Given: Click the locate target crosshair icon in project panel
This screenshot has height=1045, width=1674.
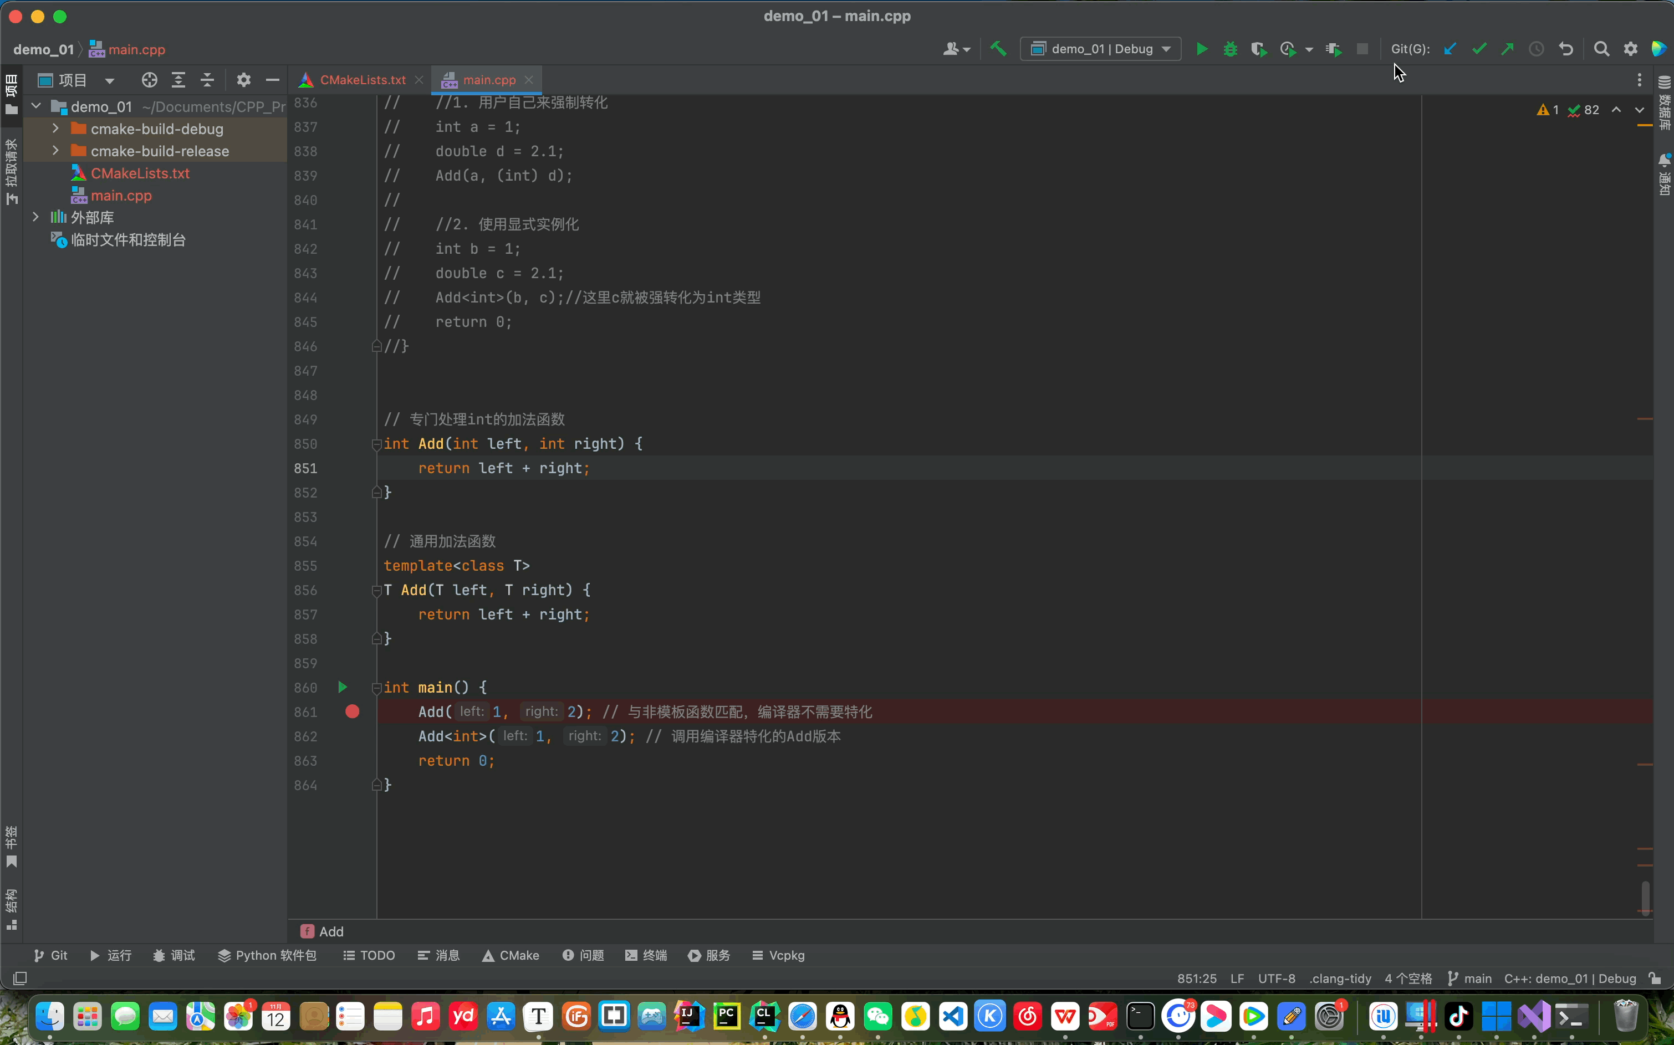Looking at the screenshot, I should [x=149, y=80].
